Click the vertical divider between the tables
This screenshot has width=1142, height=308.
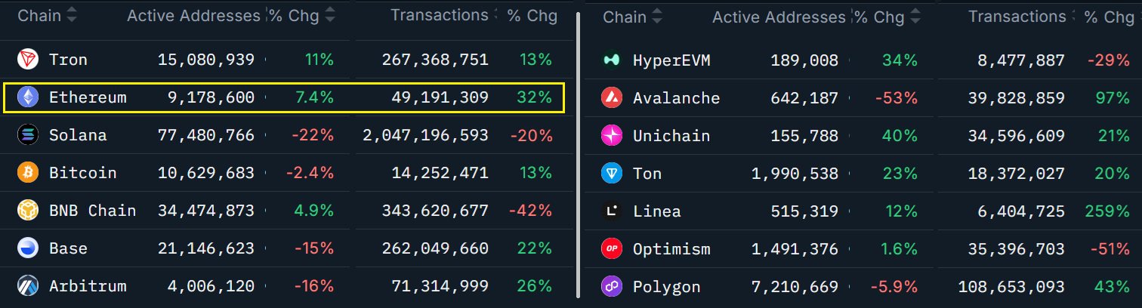click(x=578, y=154)
